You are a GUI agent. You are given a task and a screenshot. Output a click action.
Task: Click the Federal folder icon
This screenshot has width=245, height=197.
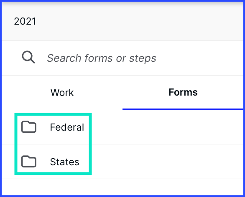(29, 127)
